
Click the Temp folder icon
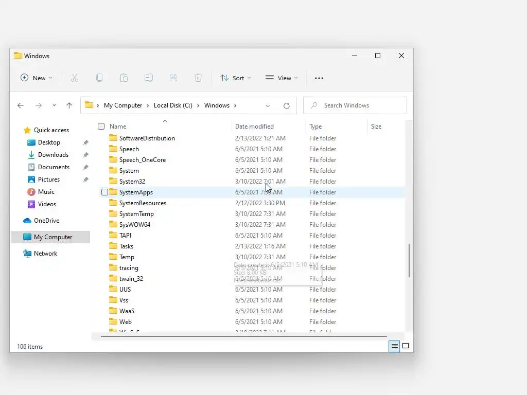point(113,257)
